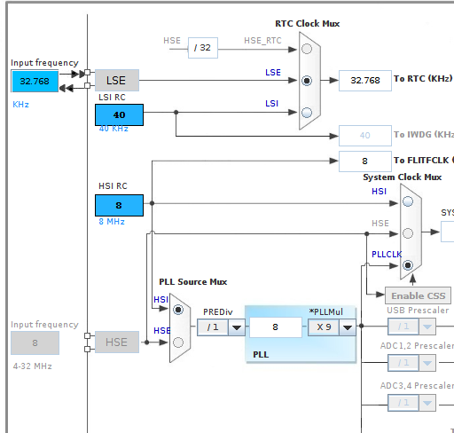This screenshot has height=433, width=454.
Task: Click the HSE oscillator block
Action: click(117, 342)
